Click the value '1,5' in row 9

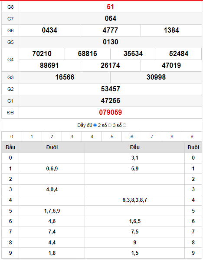(134, 253)
